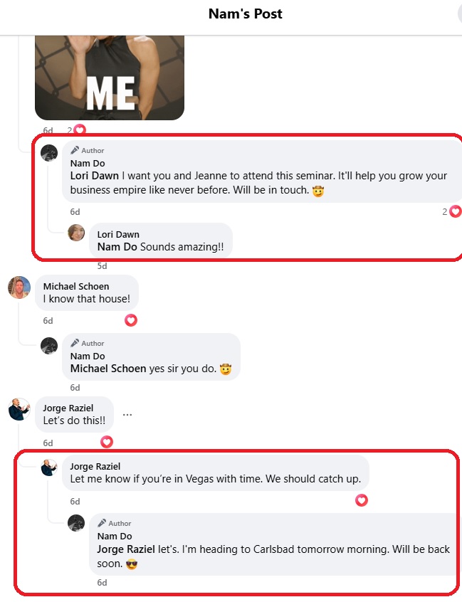Open the ME image thumbnail
Image resolution: width=462 pixels, height=602 pixels.
tap(110, 78)
